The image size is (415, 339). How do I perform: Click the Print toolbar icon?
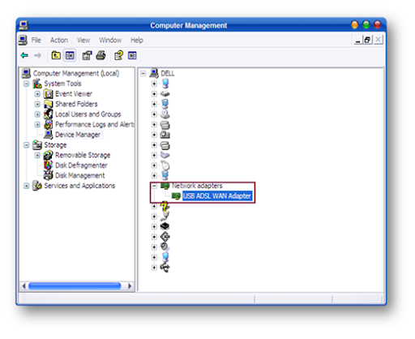(101, 55)
